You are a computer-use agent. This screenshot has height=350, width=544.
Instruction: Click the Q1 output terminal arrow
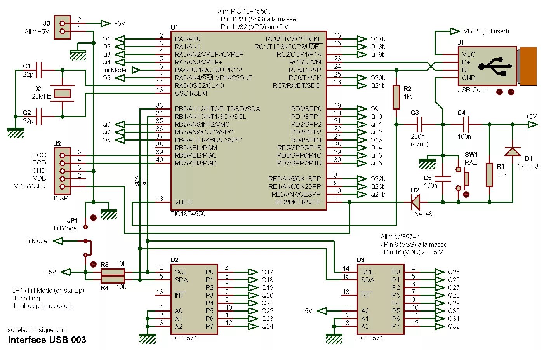(120, 39)
